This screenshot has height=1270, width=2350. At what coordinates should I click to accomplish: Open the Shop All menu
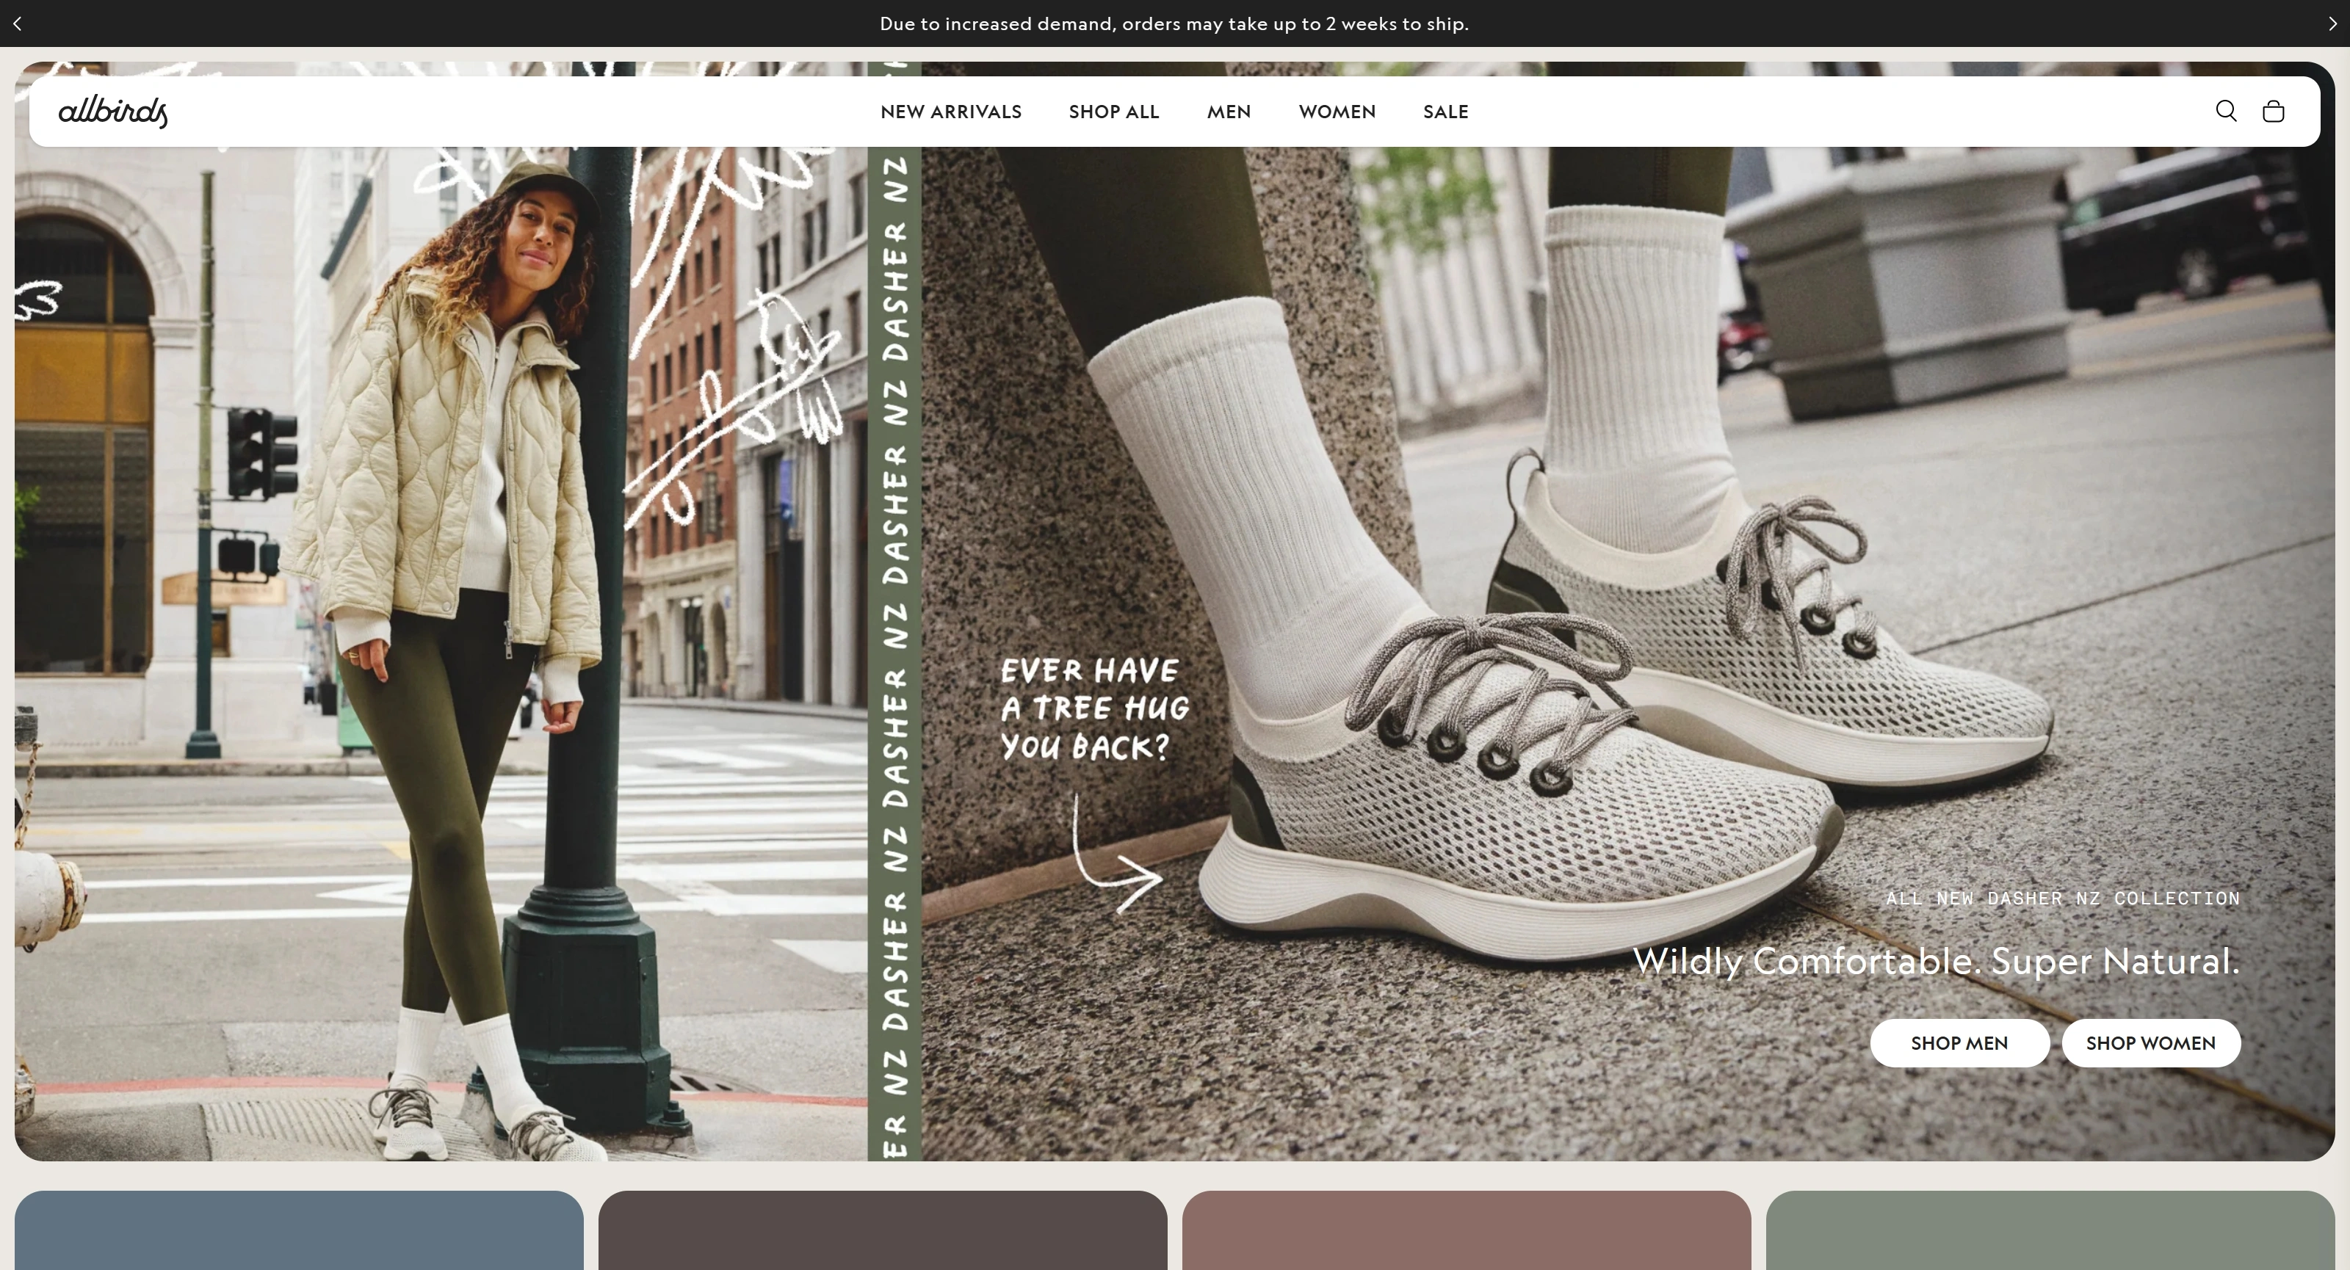point(1114,112)
